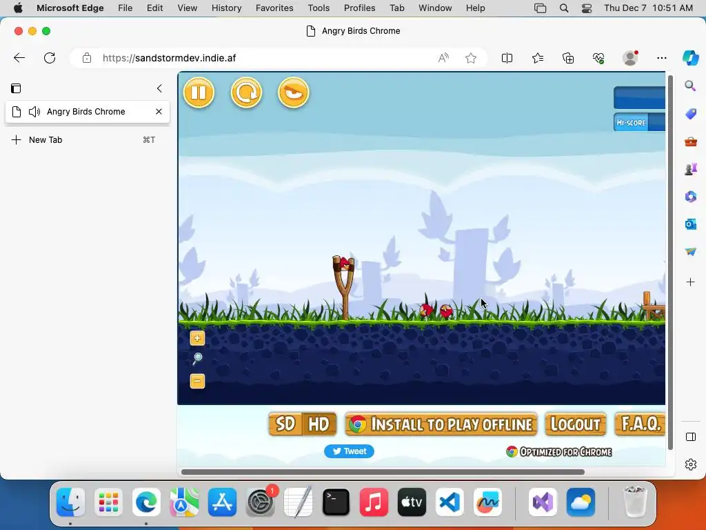The height and width of the screenshot is (530, 706).
Task: Open sidebar settings gear
Action: click(x=691, y=464)
